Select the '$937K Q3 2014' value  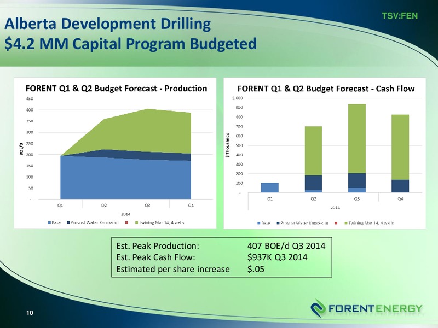pos(278,257)
